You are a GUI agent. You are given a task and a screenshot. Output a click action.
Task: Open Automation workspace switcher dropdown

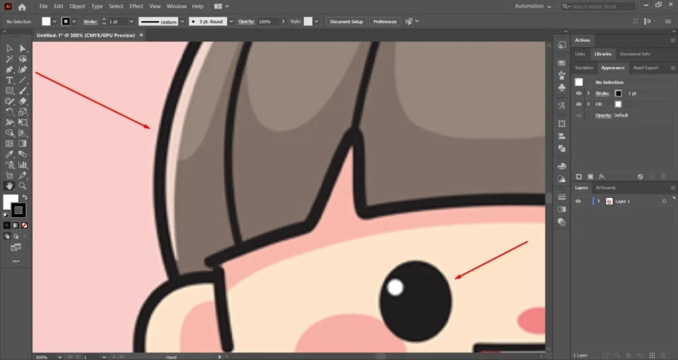pyautogui.click(x=533, y=7)
